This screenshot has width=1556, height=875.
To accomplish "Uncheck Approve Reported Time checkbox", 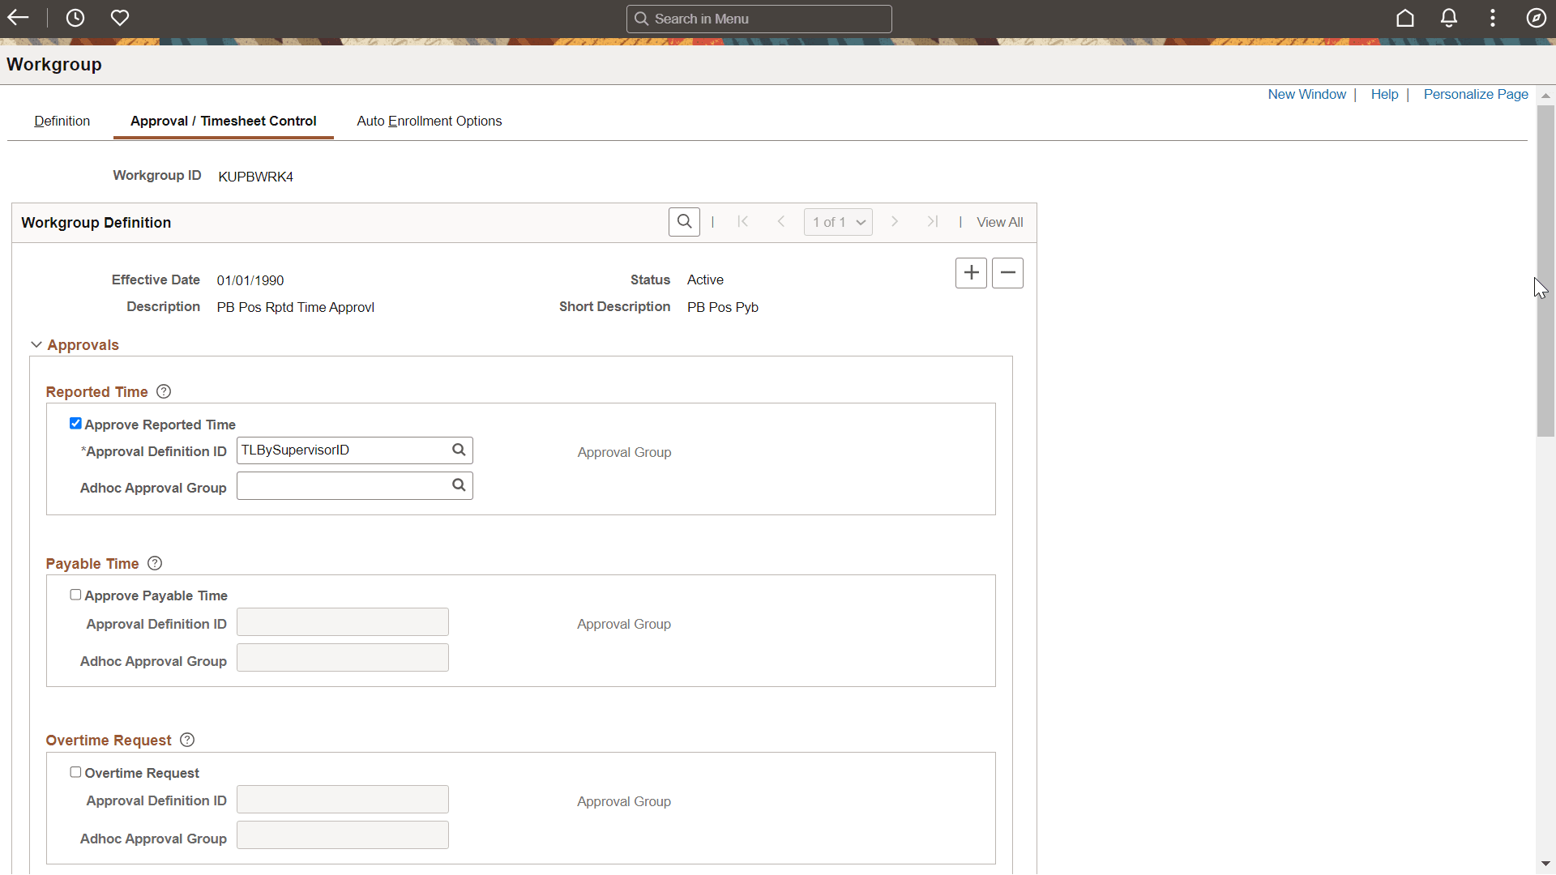I will point(75,424).
